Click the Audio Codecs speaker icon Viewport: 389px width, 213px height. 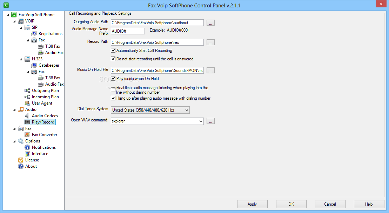point(27,116)
